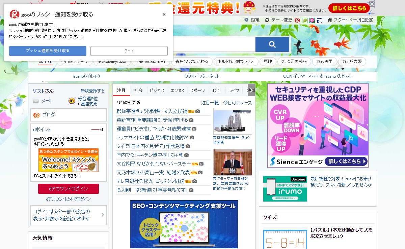Click the home icon for スタートページに設定
The height and width of the screenshot is (249, 405).
330,20
